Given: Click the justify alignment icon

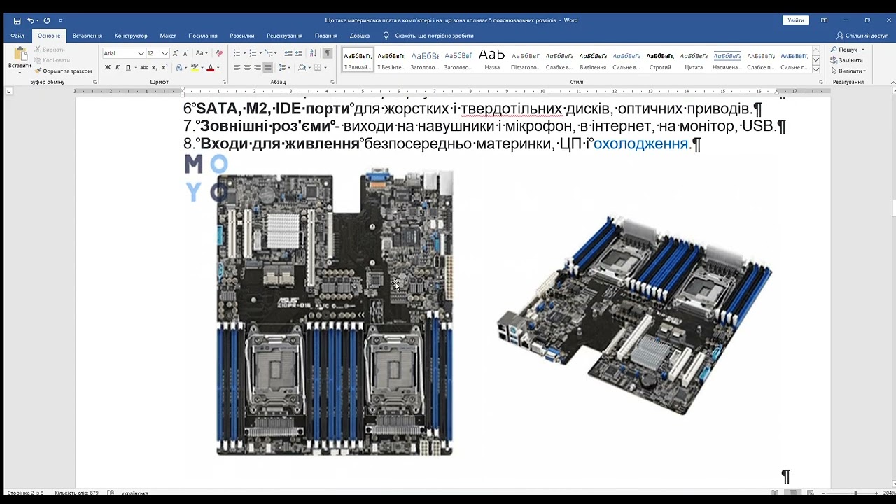Looking at the screenshot, I should (267, 68).
